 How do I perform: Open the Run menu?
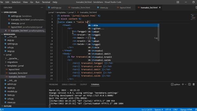coord(38,2)
